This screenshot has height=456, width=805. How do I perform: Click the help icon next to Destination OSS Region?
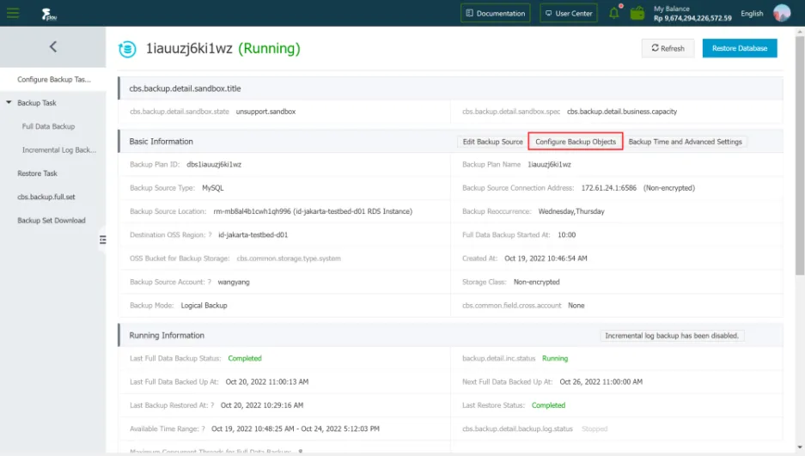click(210, 234)
